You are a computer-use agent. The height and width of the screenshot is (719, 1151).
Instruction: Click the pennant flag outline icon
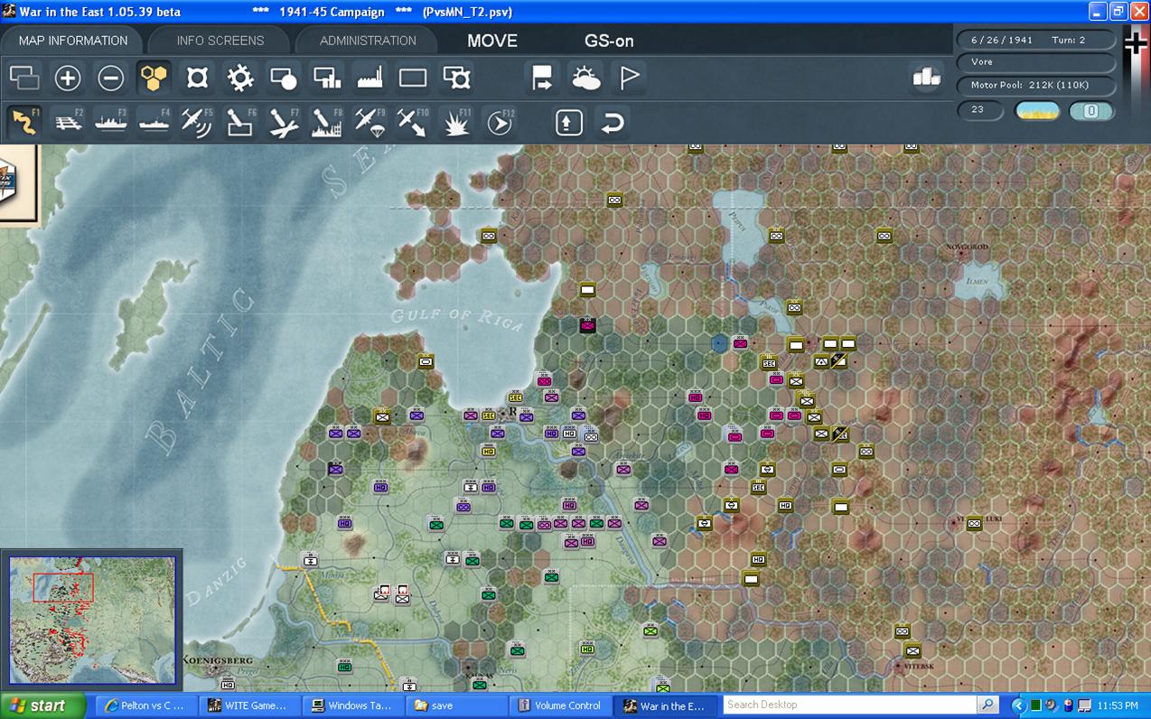(x=630, y=78)
